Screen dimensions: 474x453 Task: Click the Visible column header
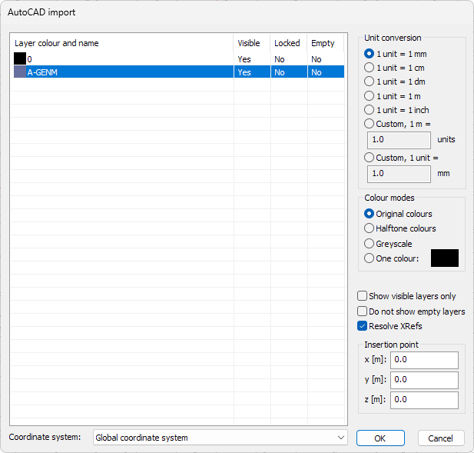coord(251,43)
